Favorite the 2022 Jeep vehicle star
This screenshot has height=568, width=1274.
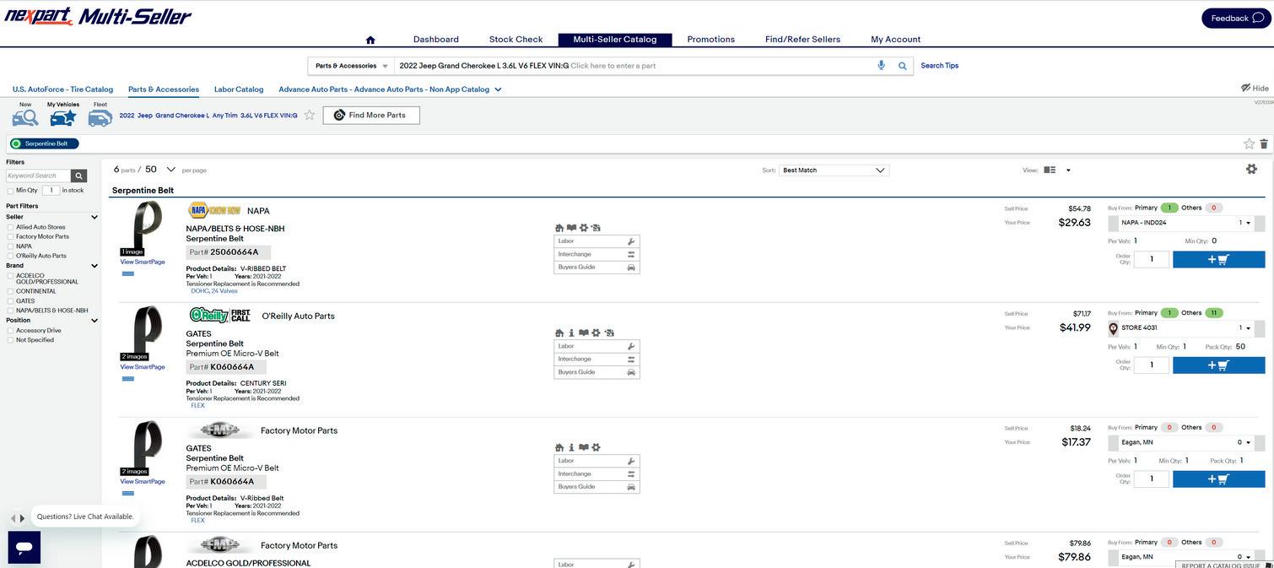(310, 115)
